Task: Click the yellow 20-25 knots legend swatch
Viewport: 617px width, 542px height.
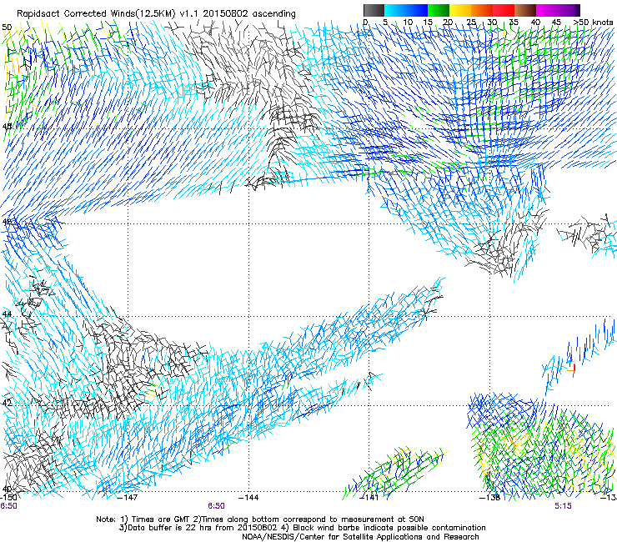Action: pyautogui.click(x=460, y=10)
